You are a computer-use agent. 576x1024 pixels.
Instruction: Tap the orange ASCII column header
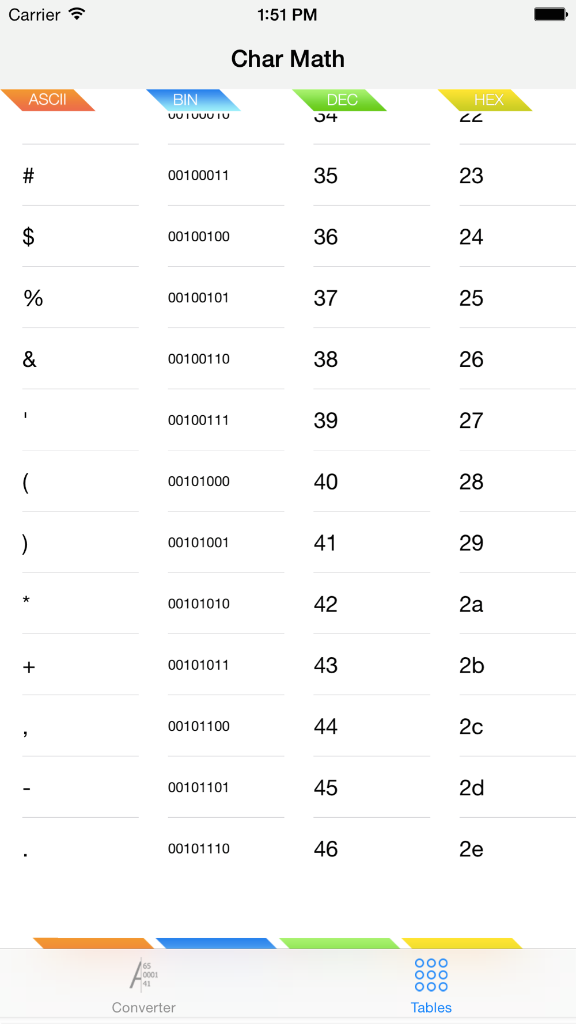coord(48,100)
